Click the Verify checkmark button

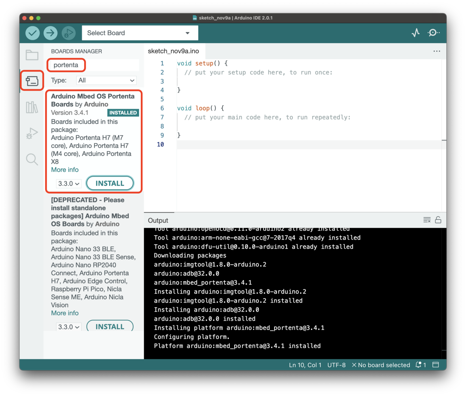coord(33,33)
